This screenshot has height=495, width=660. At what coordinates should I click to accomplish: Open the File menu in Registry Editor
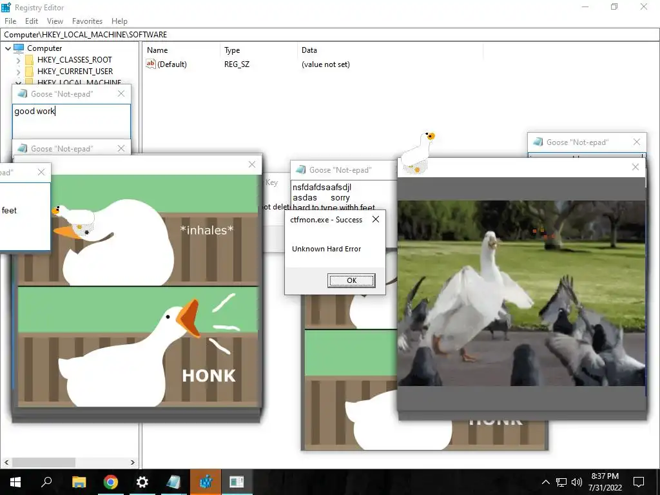(x=10, y=21)
